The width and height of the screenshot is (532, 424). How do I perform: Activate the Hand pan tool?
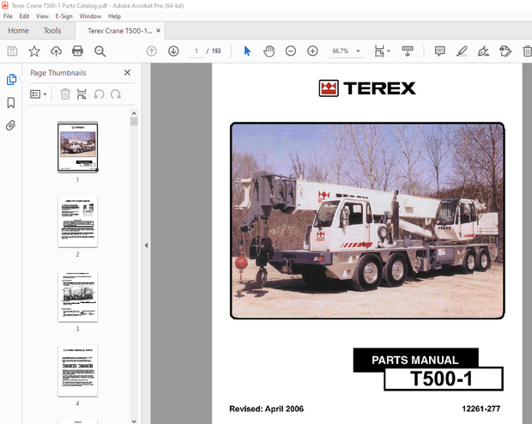pos(269,51)
